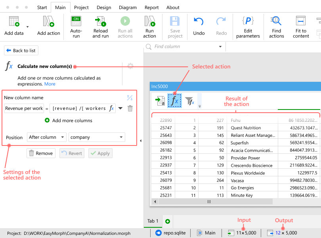The width and height of the screenshot is (321, 238).
Task: Expand the Find column dropdown arrow
Action: [x=220, y=47]
